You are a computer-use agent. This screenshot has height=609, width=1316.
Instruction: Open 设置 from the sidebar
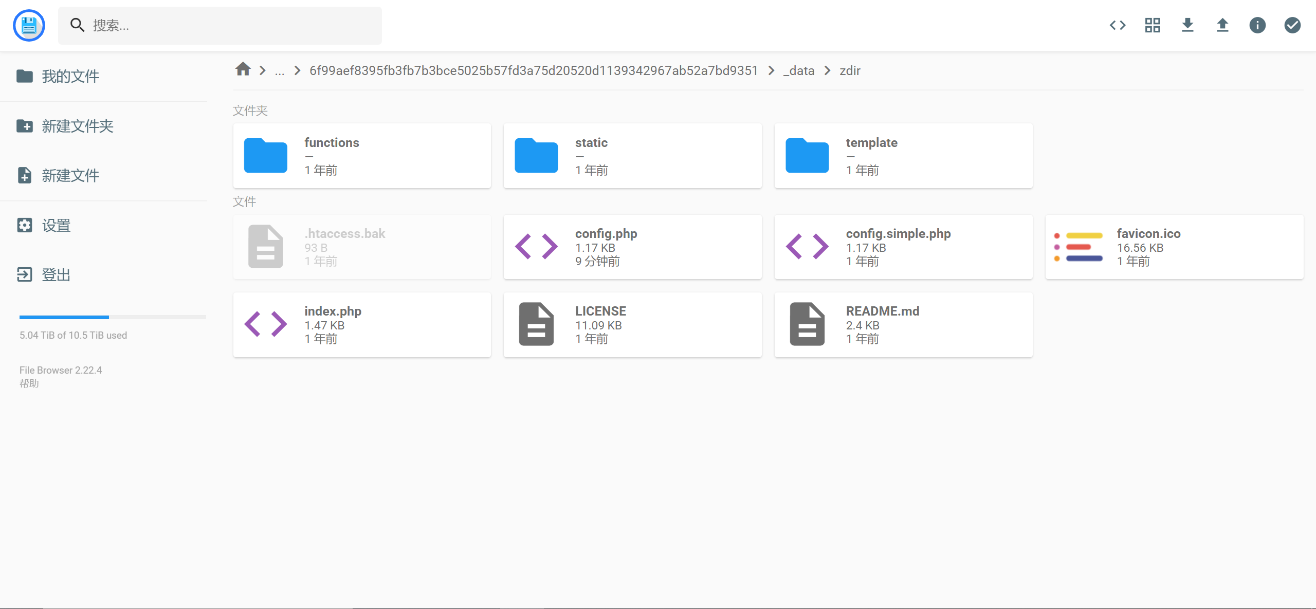click(56, 226)
